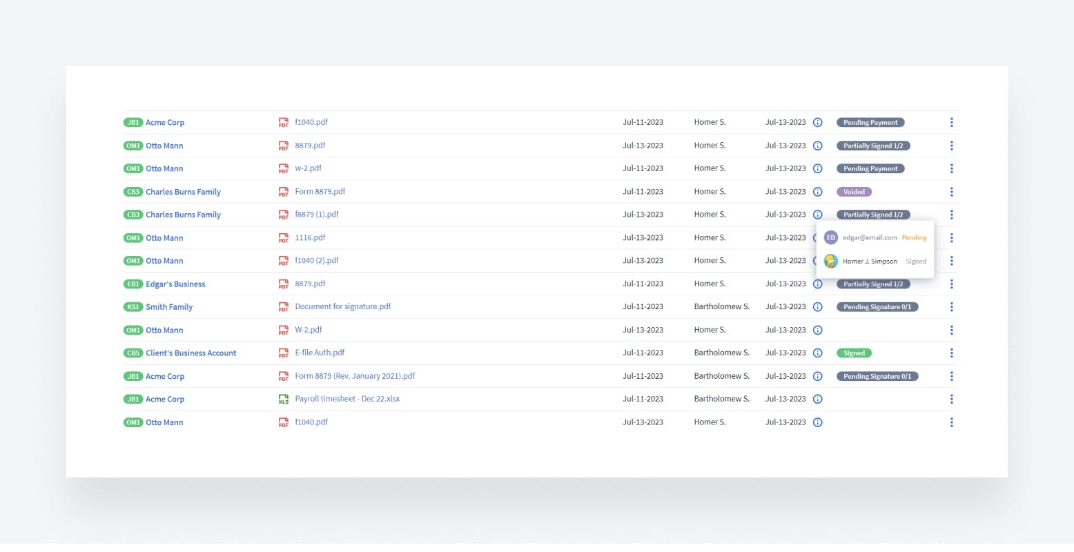Click the purple Voided status badge
The image size is (1074, 552).
tap(854, 192)
